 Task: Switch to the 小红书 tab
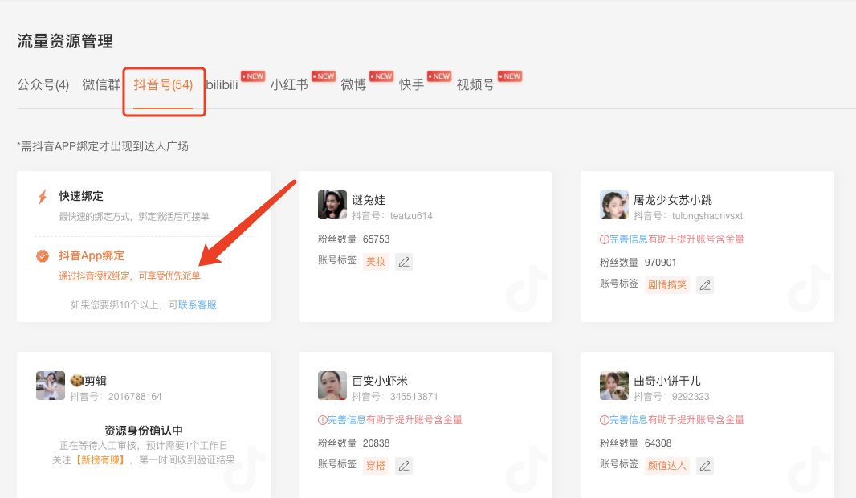289,84
